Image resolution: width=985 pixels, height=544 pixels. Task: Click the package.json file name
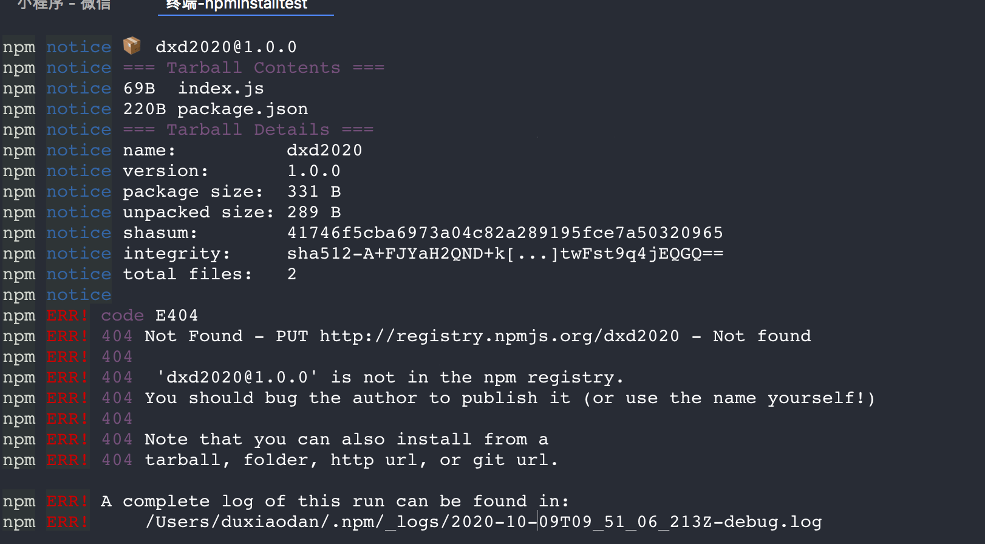pyautogui.click(x=243, y=109)
